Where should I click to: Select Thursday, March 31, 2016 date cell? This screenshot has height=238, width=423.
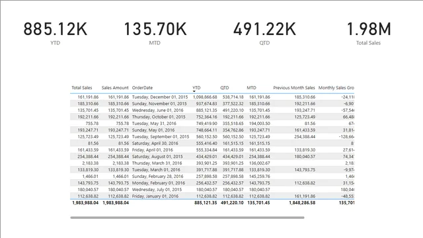157,163
